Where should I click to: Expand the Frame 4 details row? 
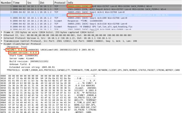coord(2,32)
